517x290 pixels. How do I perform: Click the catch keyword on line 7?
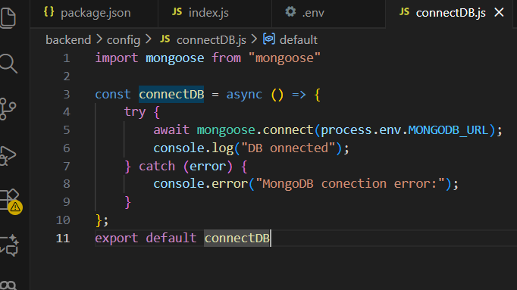pos(157,167)
